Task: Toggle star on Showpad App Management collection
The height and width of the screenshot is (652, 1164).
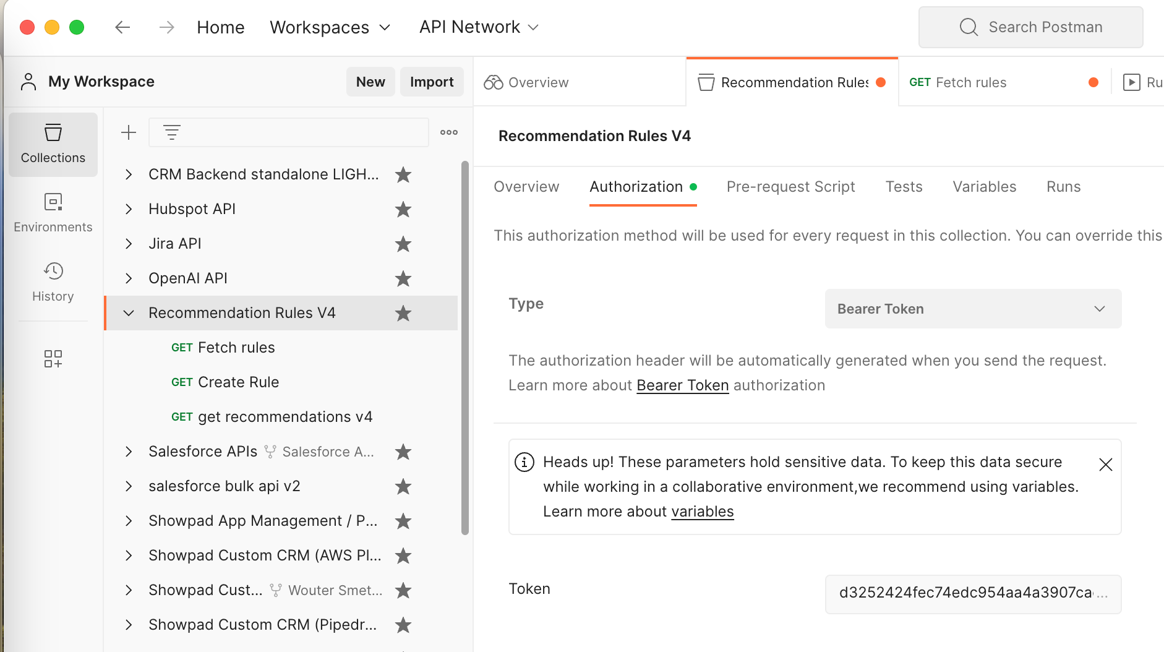Action: 403,521
